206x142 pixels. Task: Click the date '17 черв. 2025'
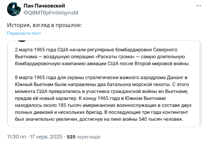[x=47, y=137]
